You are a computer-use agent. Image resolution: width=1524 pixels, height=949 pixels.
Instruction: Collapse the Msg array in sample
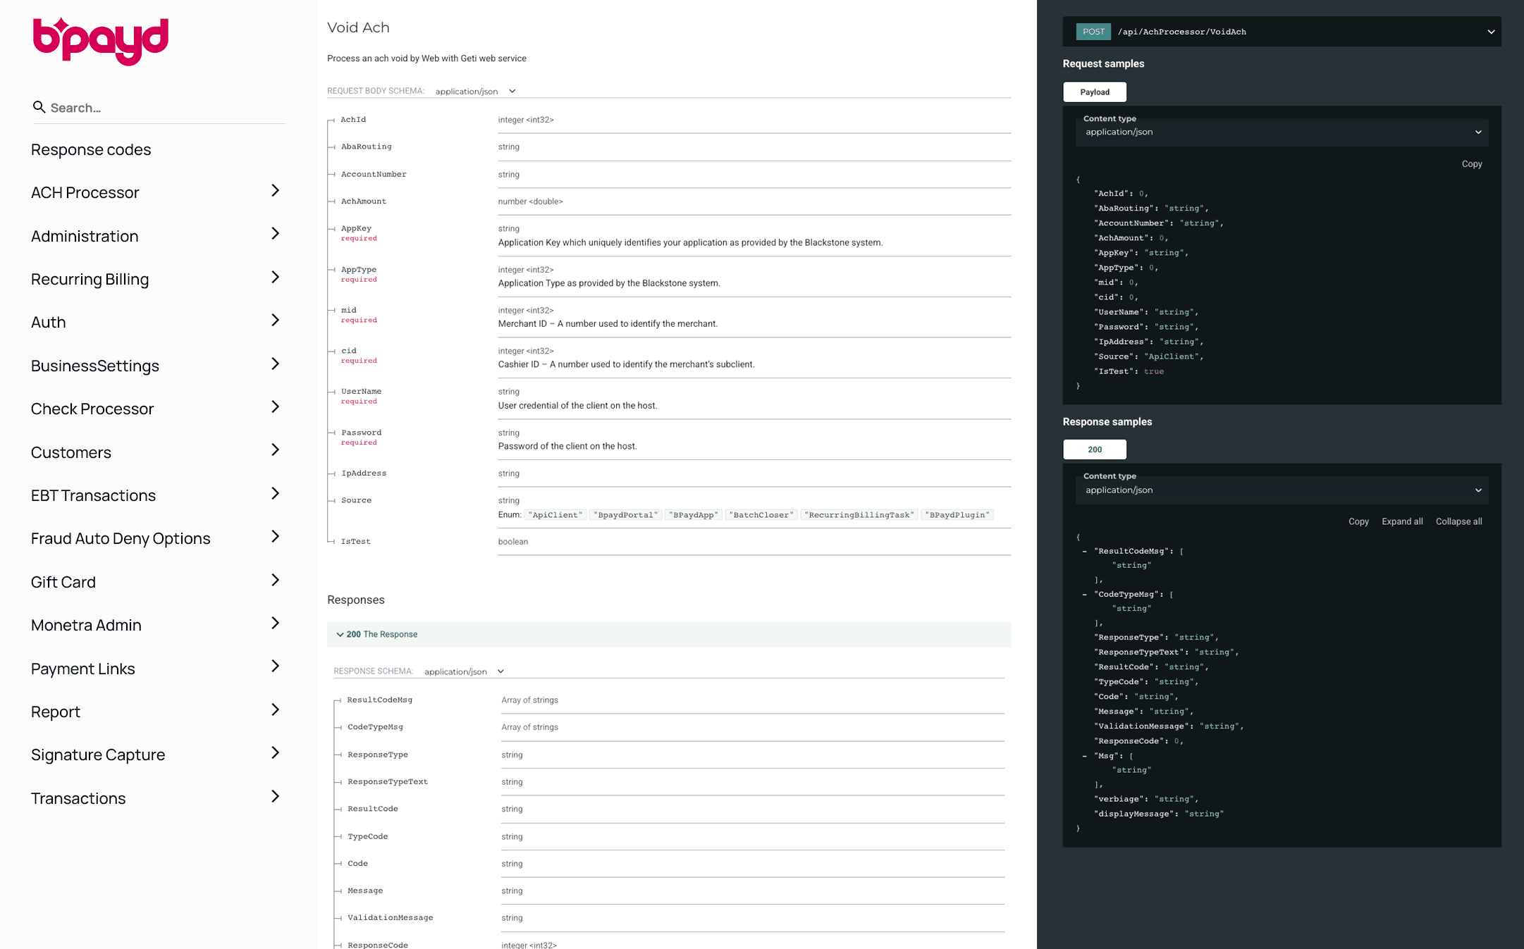coord(1084,756)
